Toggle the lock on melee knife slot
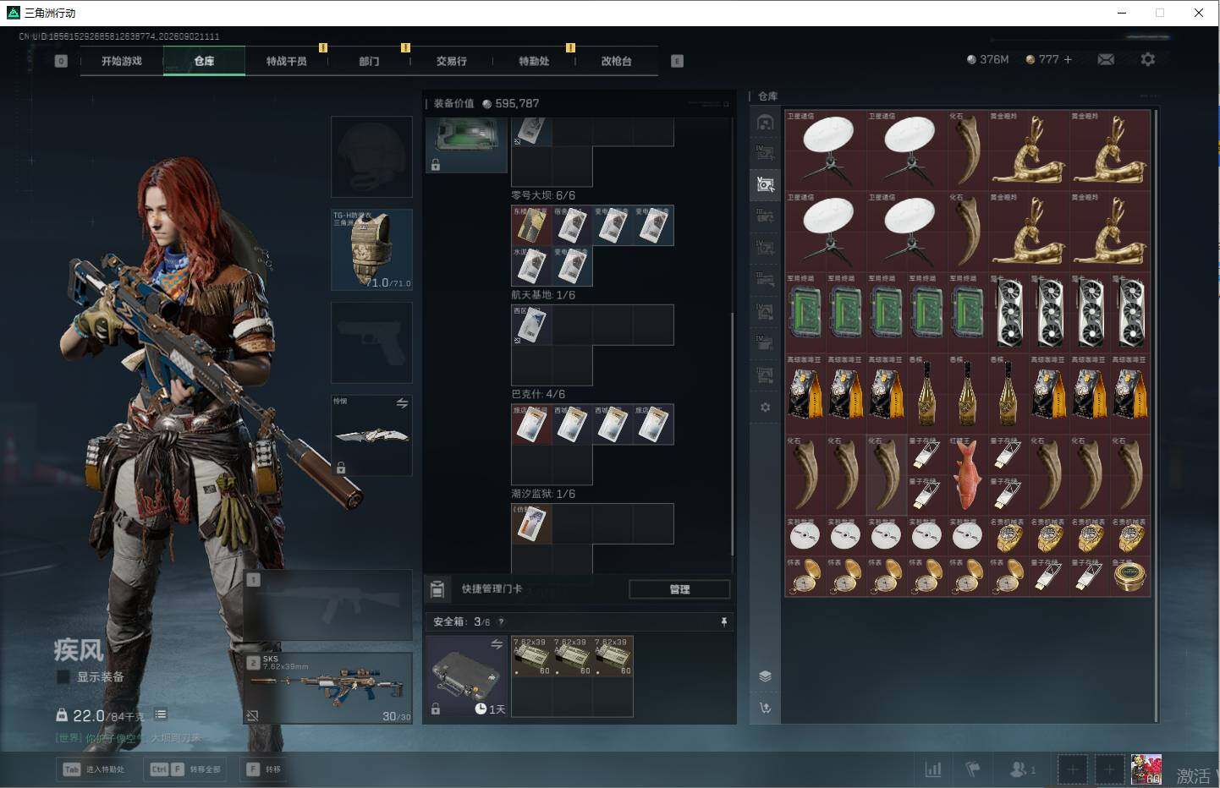This screenshot has height=788, width=1220. tap(341, 468)
